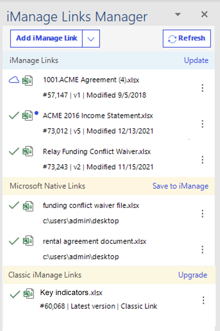This screenshot has height=331, width=220.
Task: Open the task pane options dropdown arrow
Action: pyautogui.click(x=178, y=14)
